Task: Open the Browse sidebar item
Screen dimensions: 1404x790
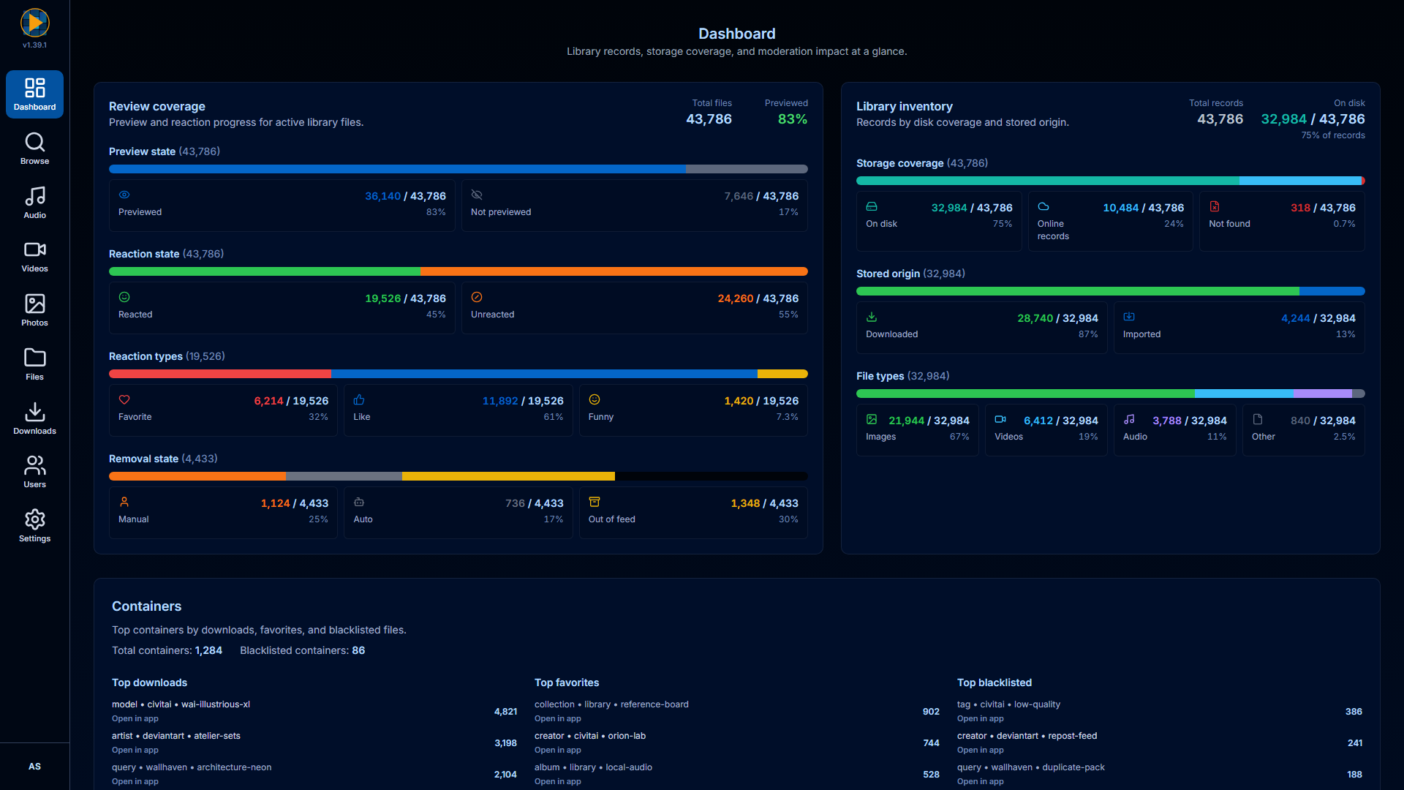Action: pos(34,148)
